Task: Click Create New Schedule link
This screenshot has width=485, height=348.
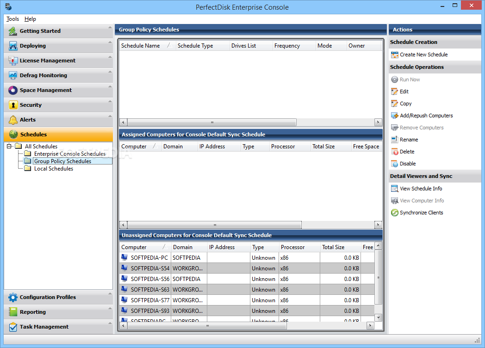Action: coord(424,55)
